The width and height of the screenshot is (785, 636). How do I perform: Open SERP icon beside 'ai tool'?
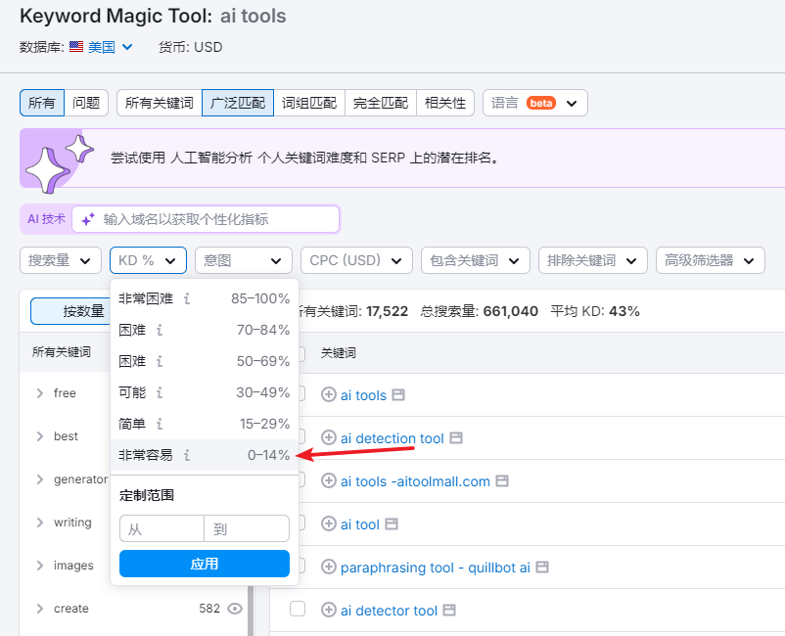[x=392, y=523]
